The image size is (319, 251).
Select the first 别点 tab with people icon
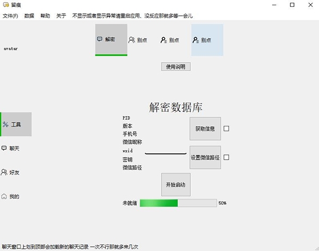(143, 40)
